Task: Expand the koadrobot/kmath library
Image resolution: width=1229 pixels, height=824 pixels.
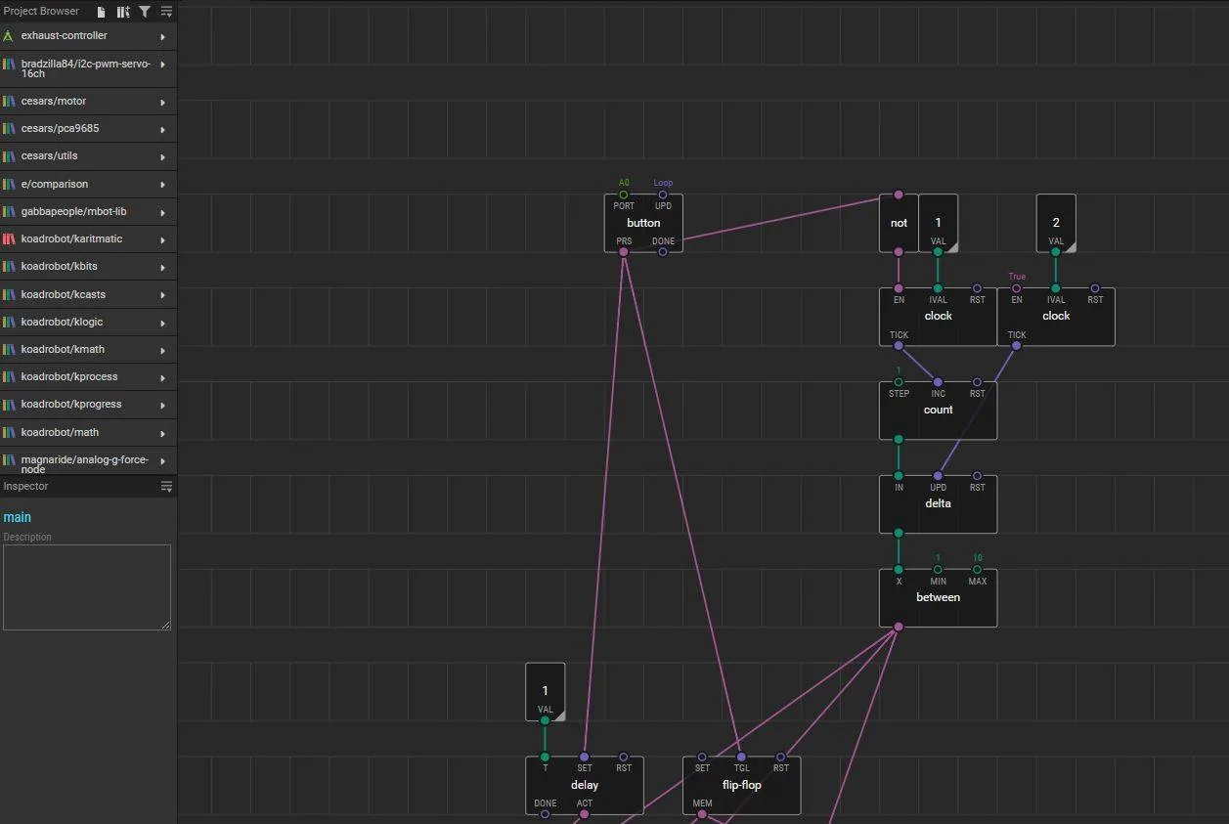Action: [x=163, y=350]
